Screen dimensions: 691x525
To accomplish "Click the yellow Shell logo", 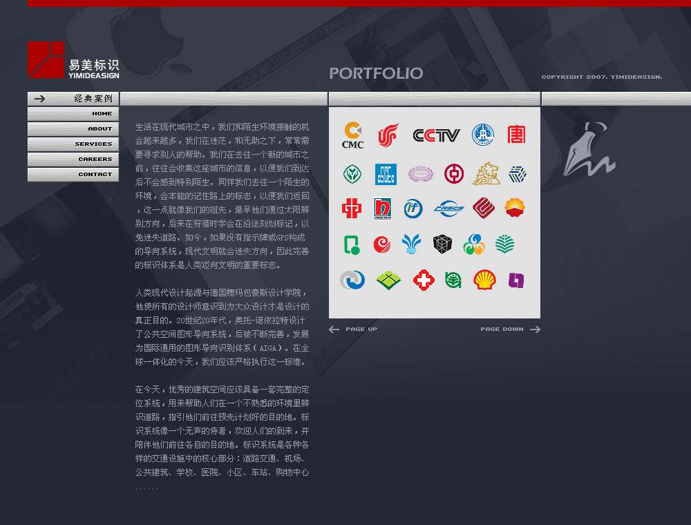I will (x=485, y=280).
